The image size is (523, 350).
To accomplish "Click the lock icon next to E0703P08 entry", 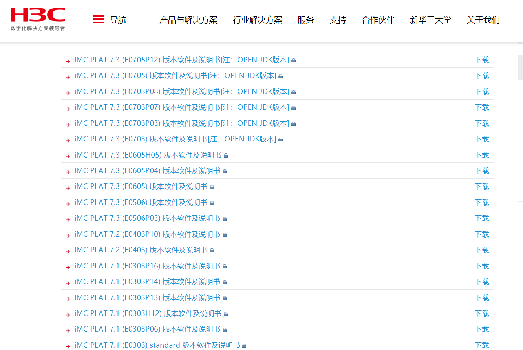I will (293, 92).
